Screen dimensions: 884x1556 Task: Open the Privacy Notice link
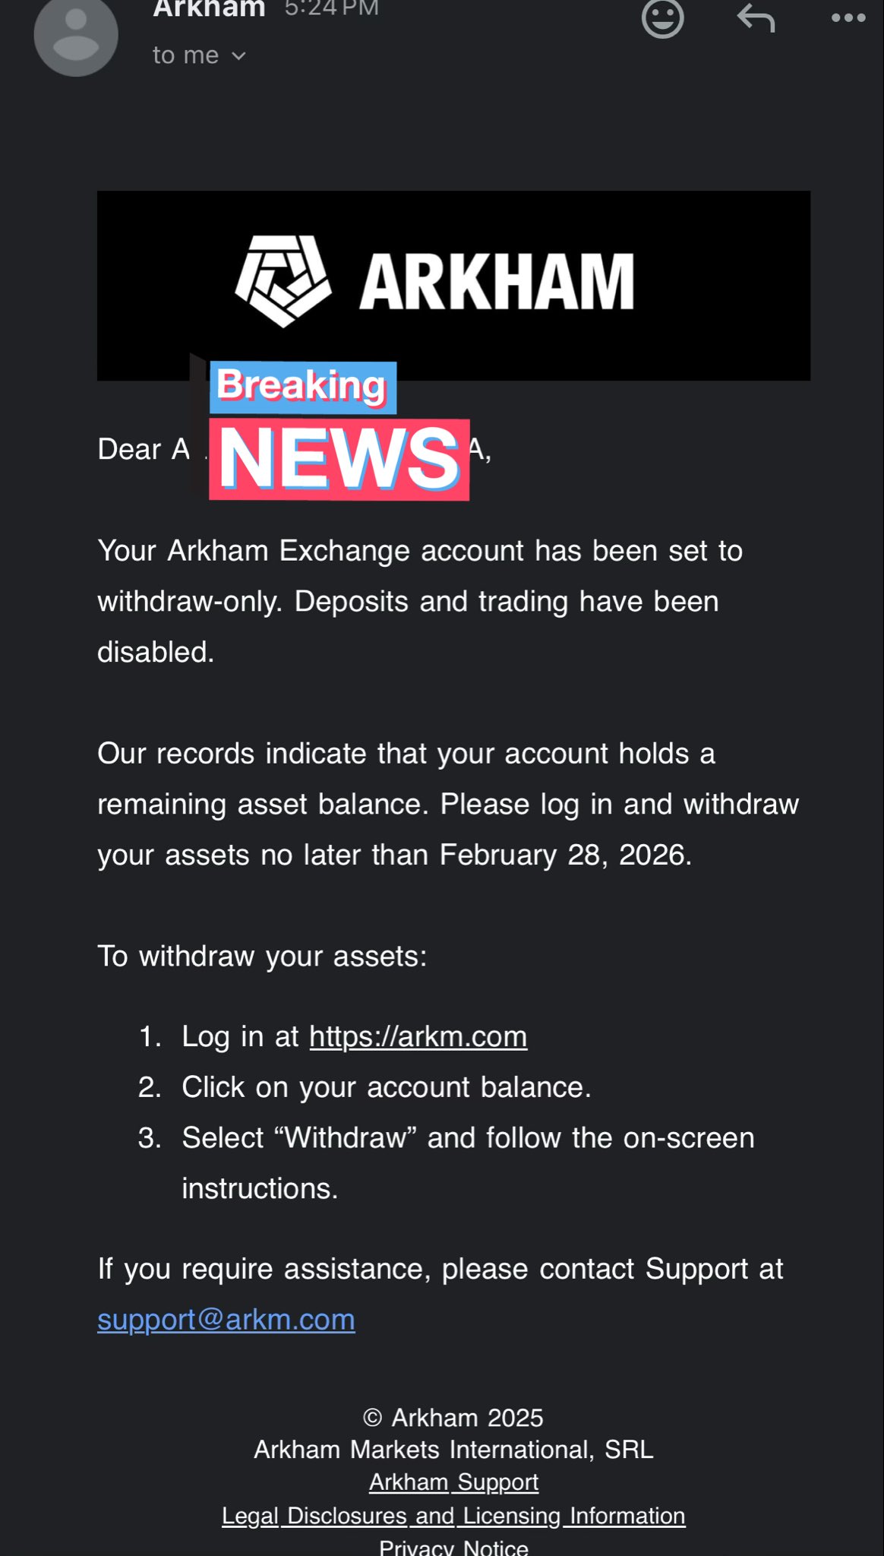coord(453,1547)
